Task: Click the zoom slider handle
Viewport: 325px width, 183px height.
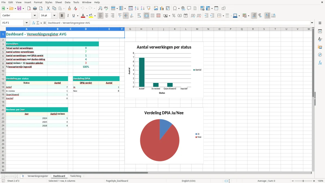Action: pos(303,181)
